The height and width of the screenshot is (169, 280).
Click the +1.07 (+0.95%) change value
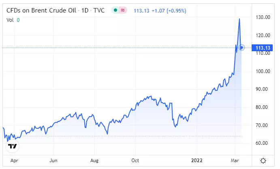click(169, 10)
